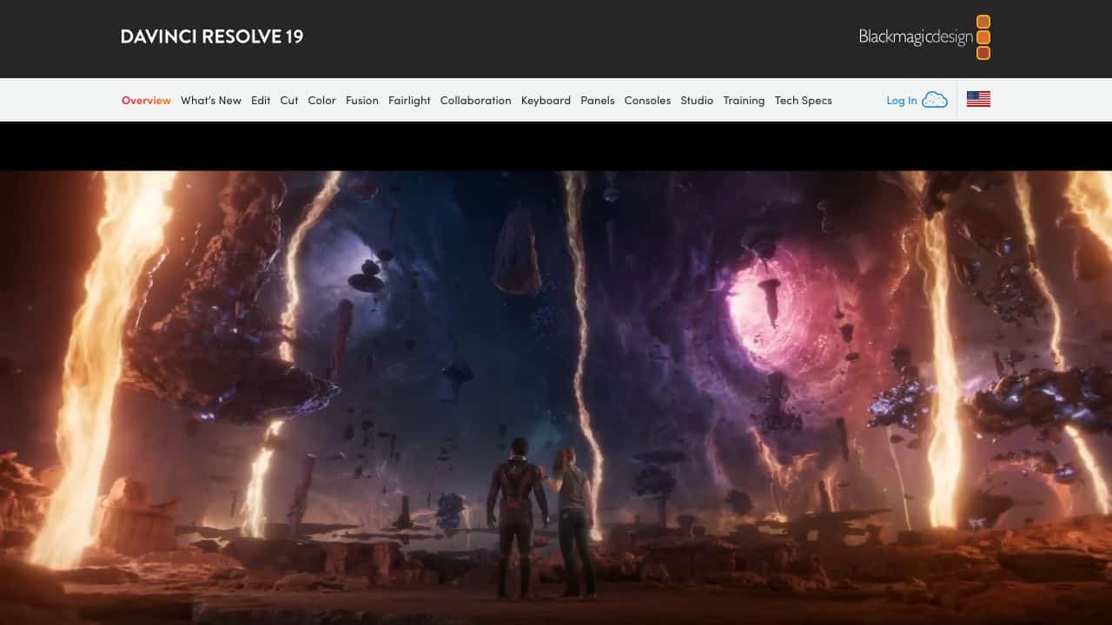Open the Studio tab
This screenshot has width=1112, height=625.
pos(697,101)
